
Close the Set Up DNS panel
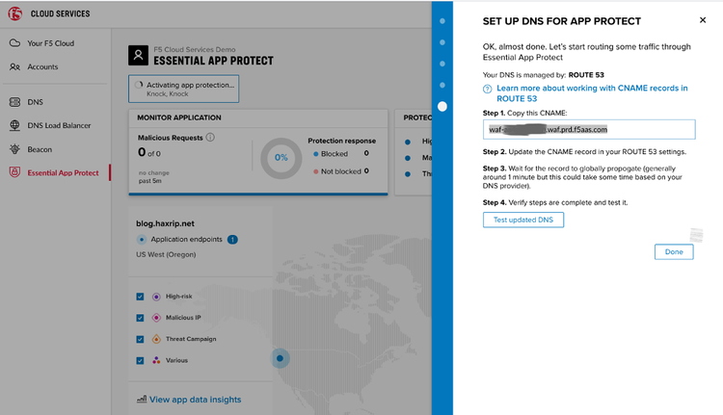pyautogui.click(x=703, y=20)
